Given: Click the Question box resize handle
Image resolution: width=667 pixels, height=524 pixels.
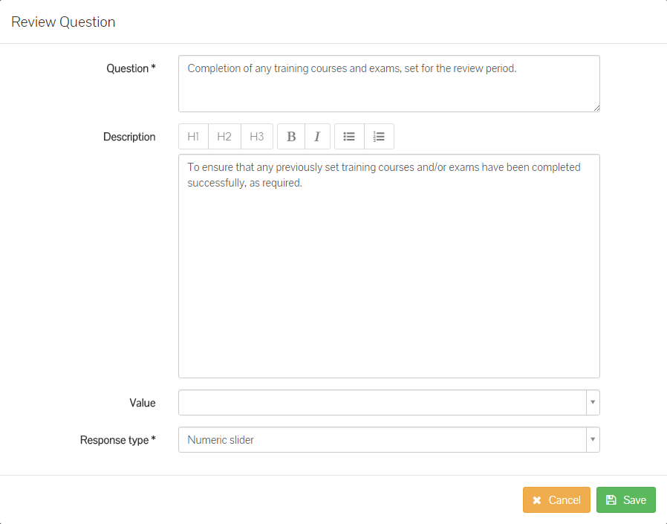Looking at the screenshot, I should click(x=596, y=108).
